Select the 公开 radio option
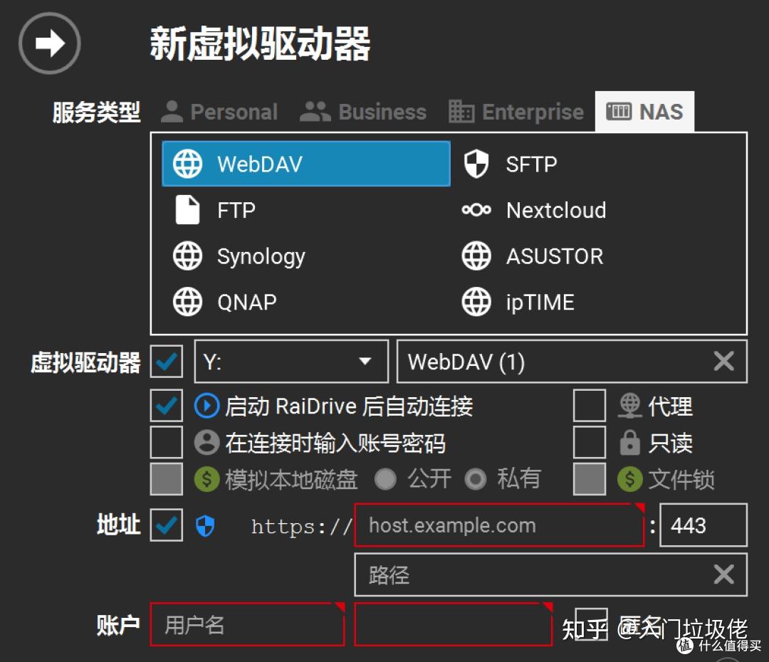This screenshot has height=662, width=769. pos(385,479)
